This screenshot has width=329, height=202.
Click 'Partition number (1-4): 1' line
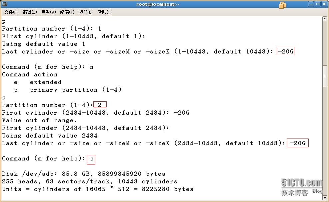click(x=52, y=29)
